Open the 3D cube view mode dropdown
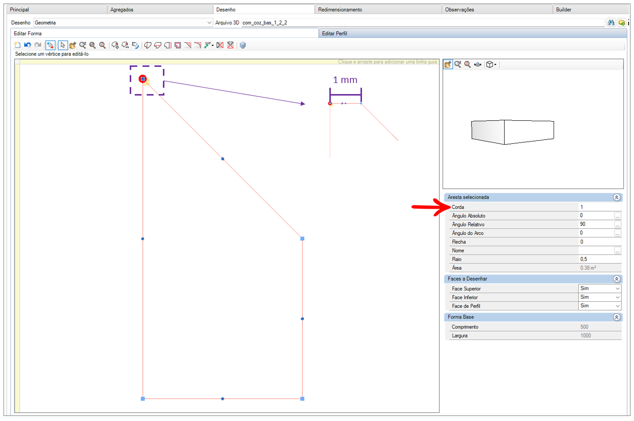634x421 pixels. [x=491, y=64]
